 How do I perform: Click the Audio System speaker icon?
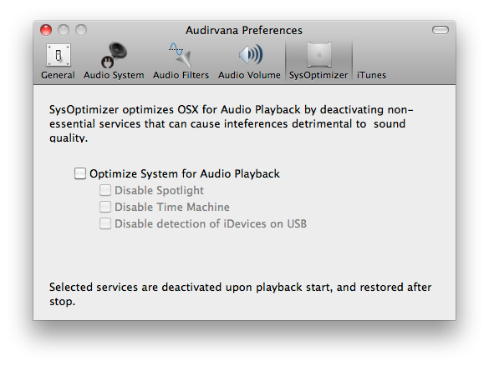(x=114, y=55)
